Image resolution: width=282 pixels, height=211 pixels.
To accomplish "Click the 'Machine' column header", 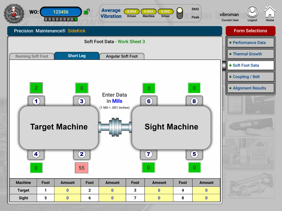I will 23,183.
